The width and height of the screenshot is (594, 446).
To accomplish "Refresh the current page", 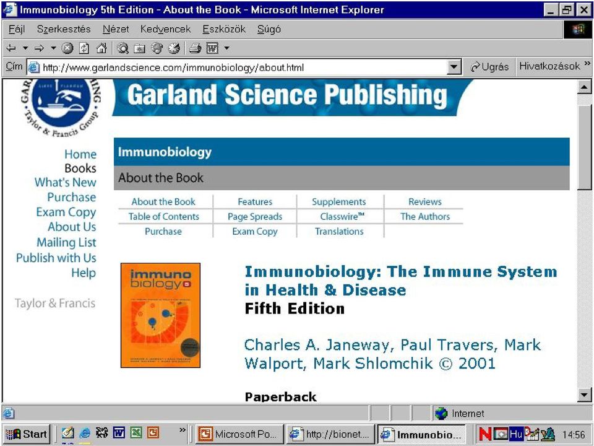I will pos(84,48).
